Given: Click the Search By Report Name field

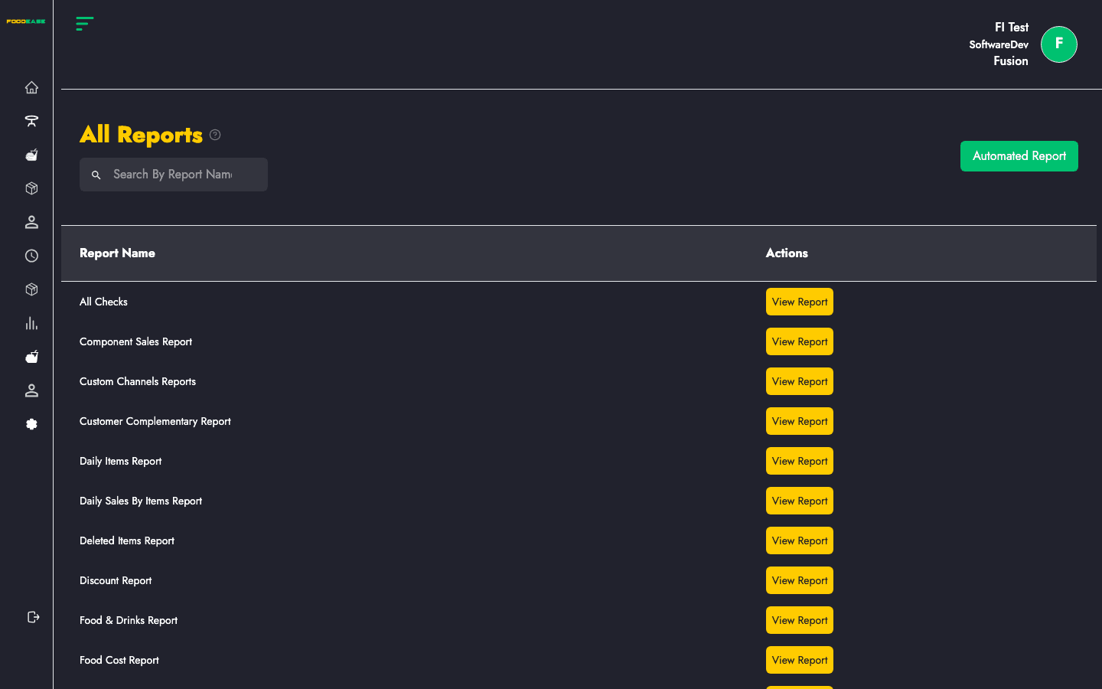Looking at the screenshot, I should 174,175.
